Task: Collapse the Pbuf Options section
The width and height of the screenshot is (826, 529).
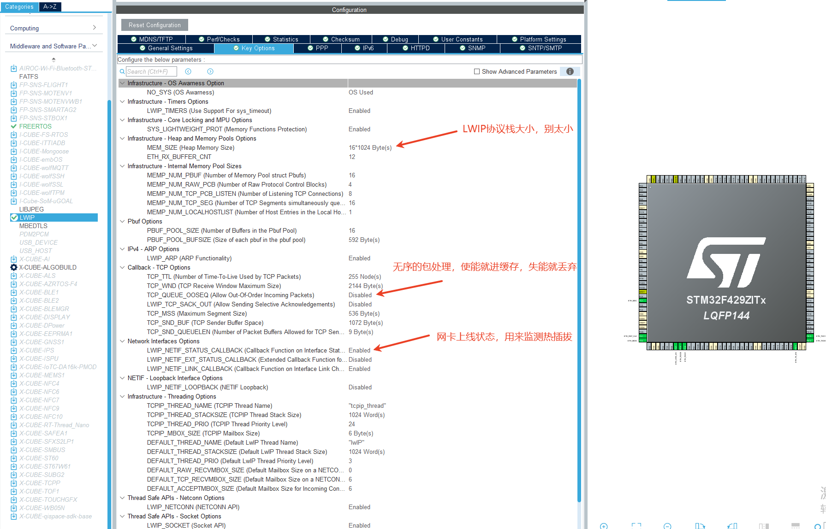Action: 122,221
